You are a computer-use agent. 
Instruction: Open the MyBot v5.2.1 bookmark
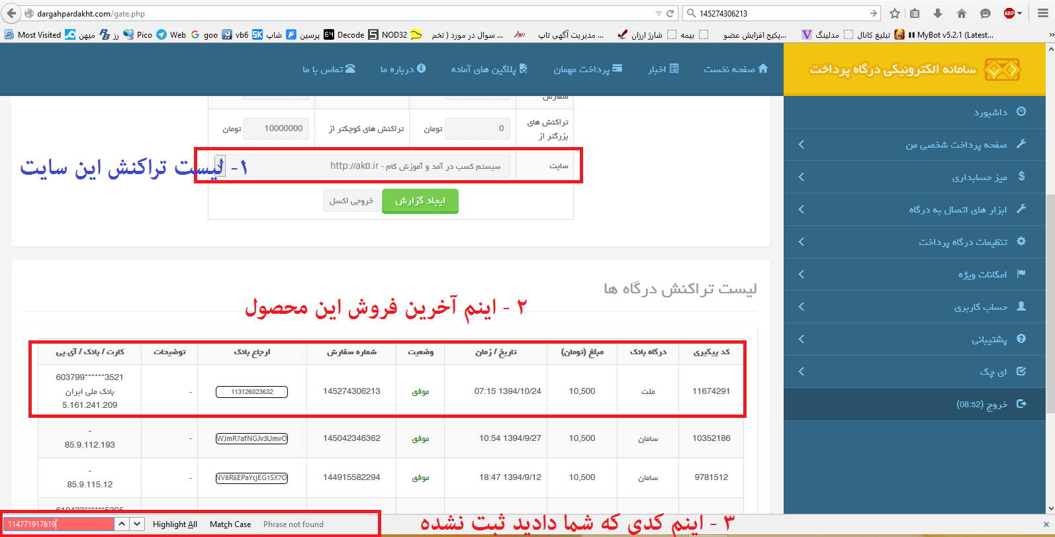click(944, 34)
